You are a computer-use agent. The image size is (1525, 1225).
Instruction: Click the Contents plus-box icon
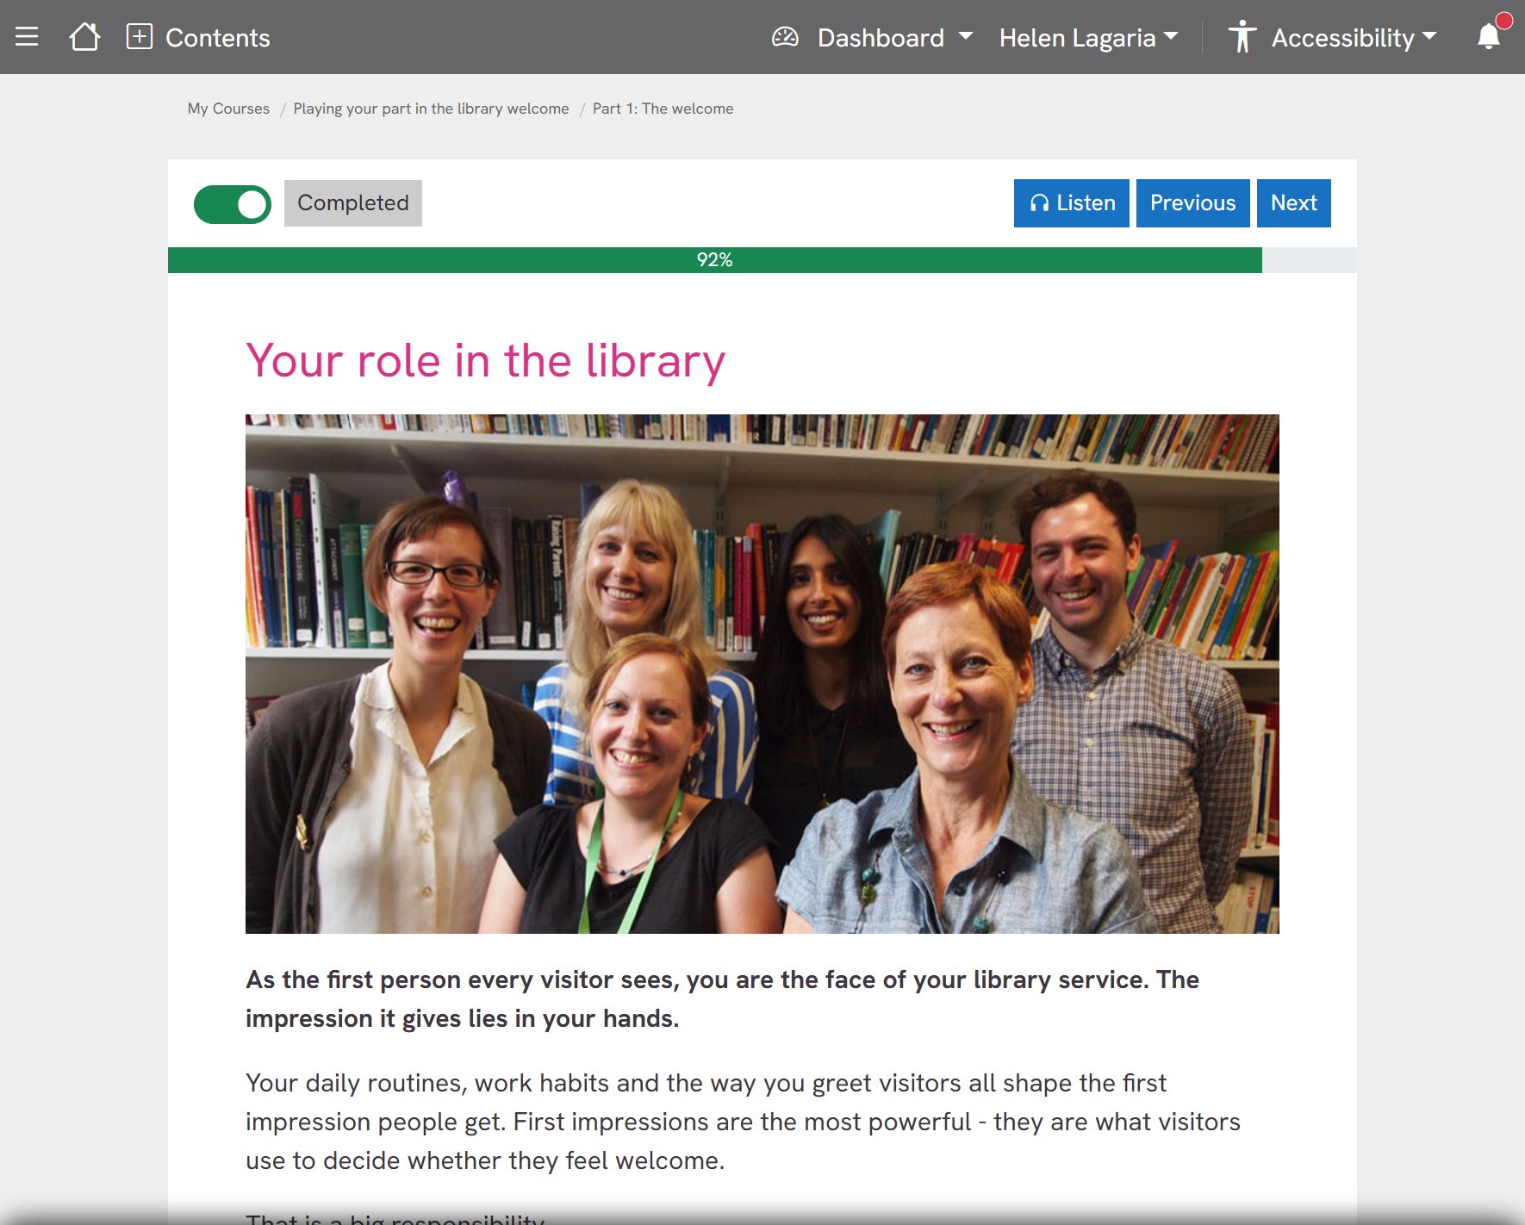click(x=140, y=37)
